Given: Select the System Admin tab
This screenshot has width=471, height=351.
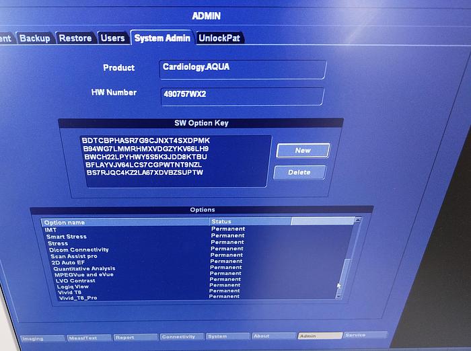Looking at the screenshot, I should (162, 38).
